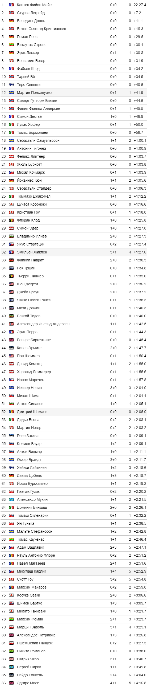Select Себастьян Самуэльссон name link
The height and width of the screenshot is (688, 147).
pos(38,140)
